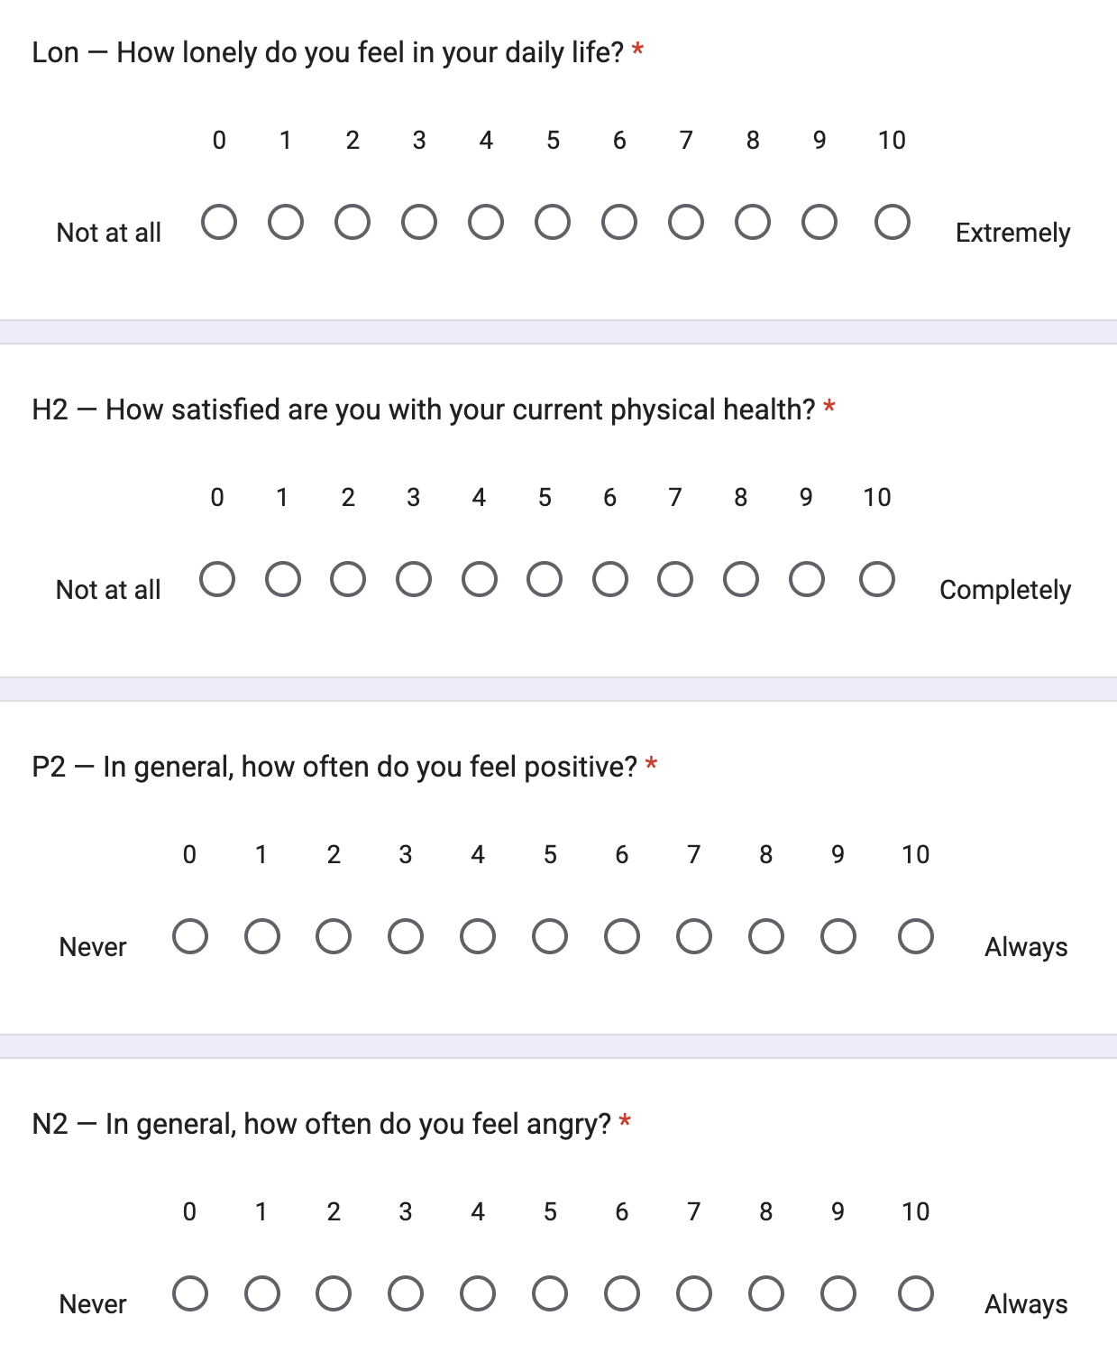Image resolution: width=1117 pixels, height=1371 pixels.
Task: Choose 0 Never for feeling positive
Action: (x=190, y=936)
